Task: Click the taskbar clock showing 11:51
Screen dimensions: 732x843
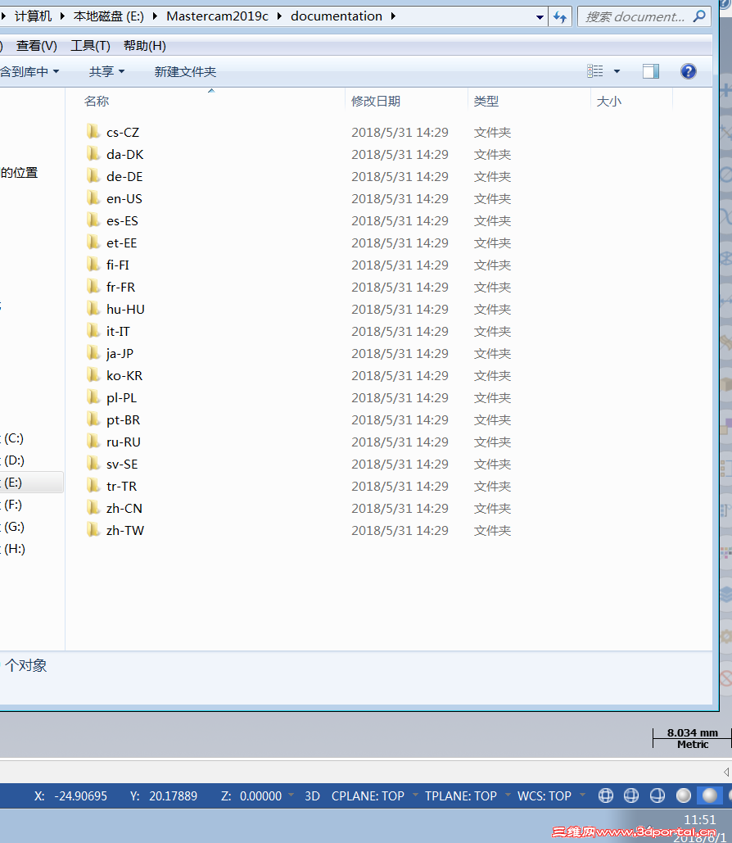Action: [x=700, y=819]
